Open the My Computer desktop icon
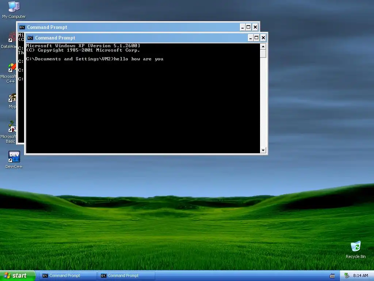374x281 pixels. pos(14,10)
